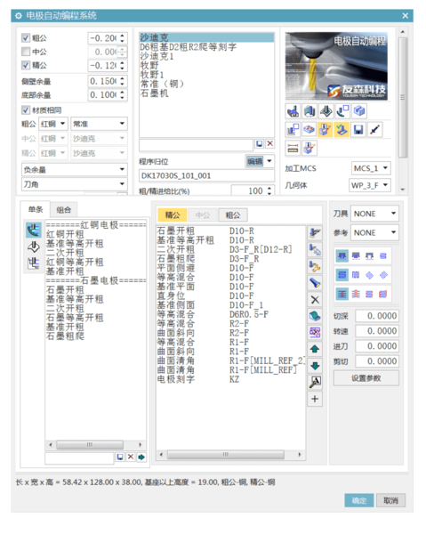Expand the 刀角 dropdown
Viewport: 426px width, 534px height.
click(x=74, y=184)
